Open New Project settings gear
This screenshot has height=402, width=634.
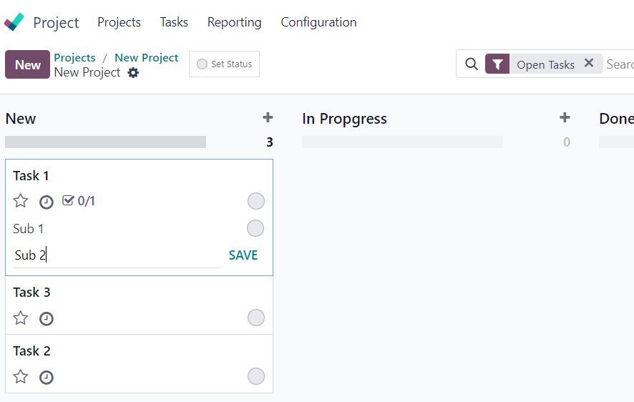coord(133,73)
